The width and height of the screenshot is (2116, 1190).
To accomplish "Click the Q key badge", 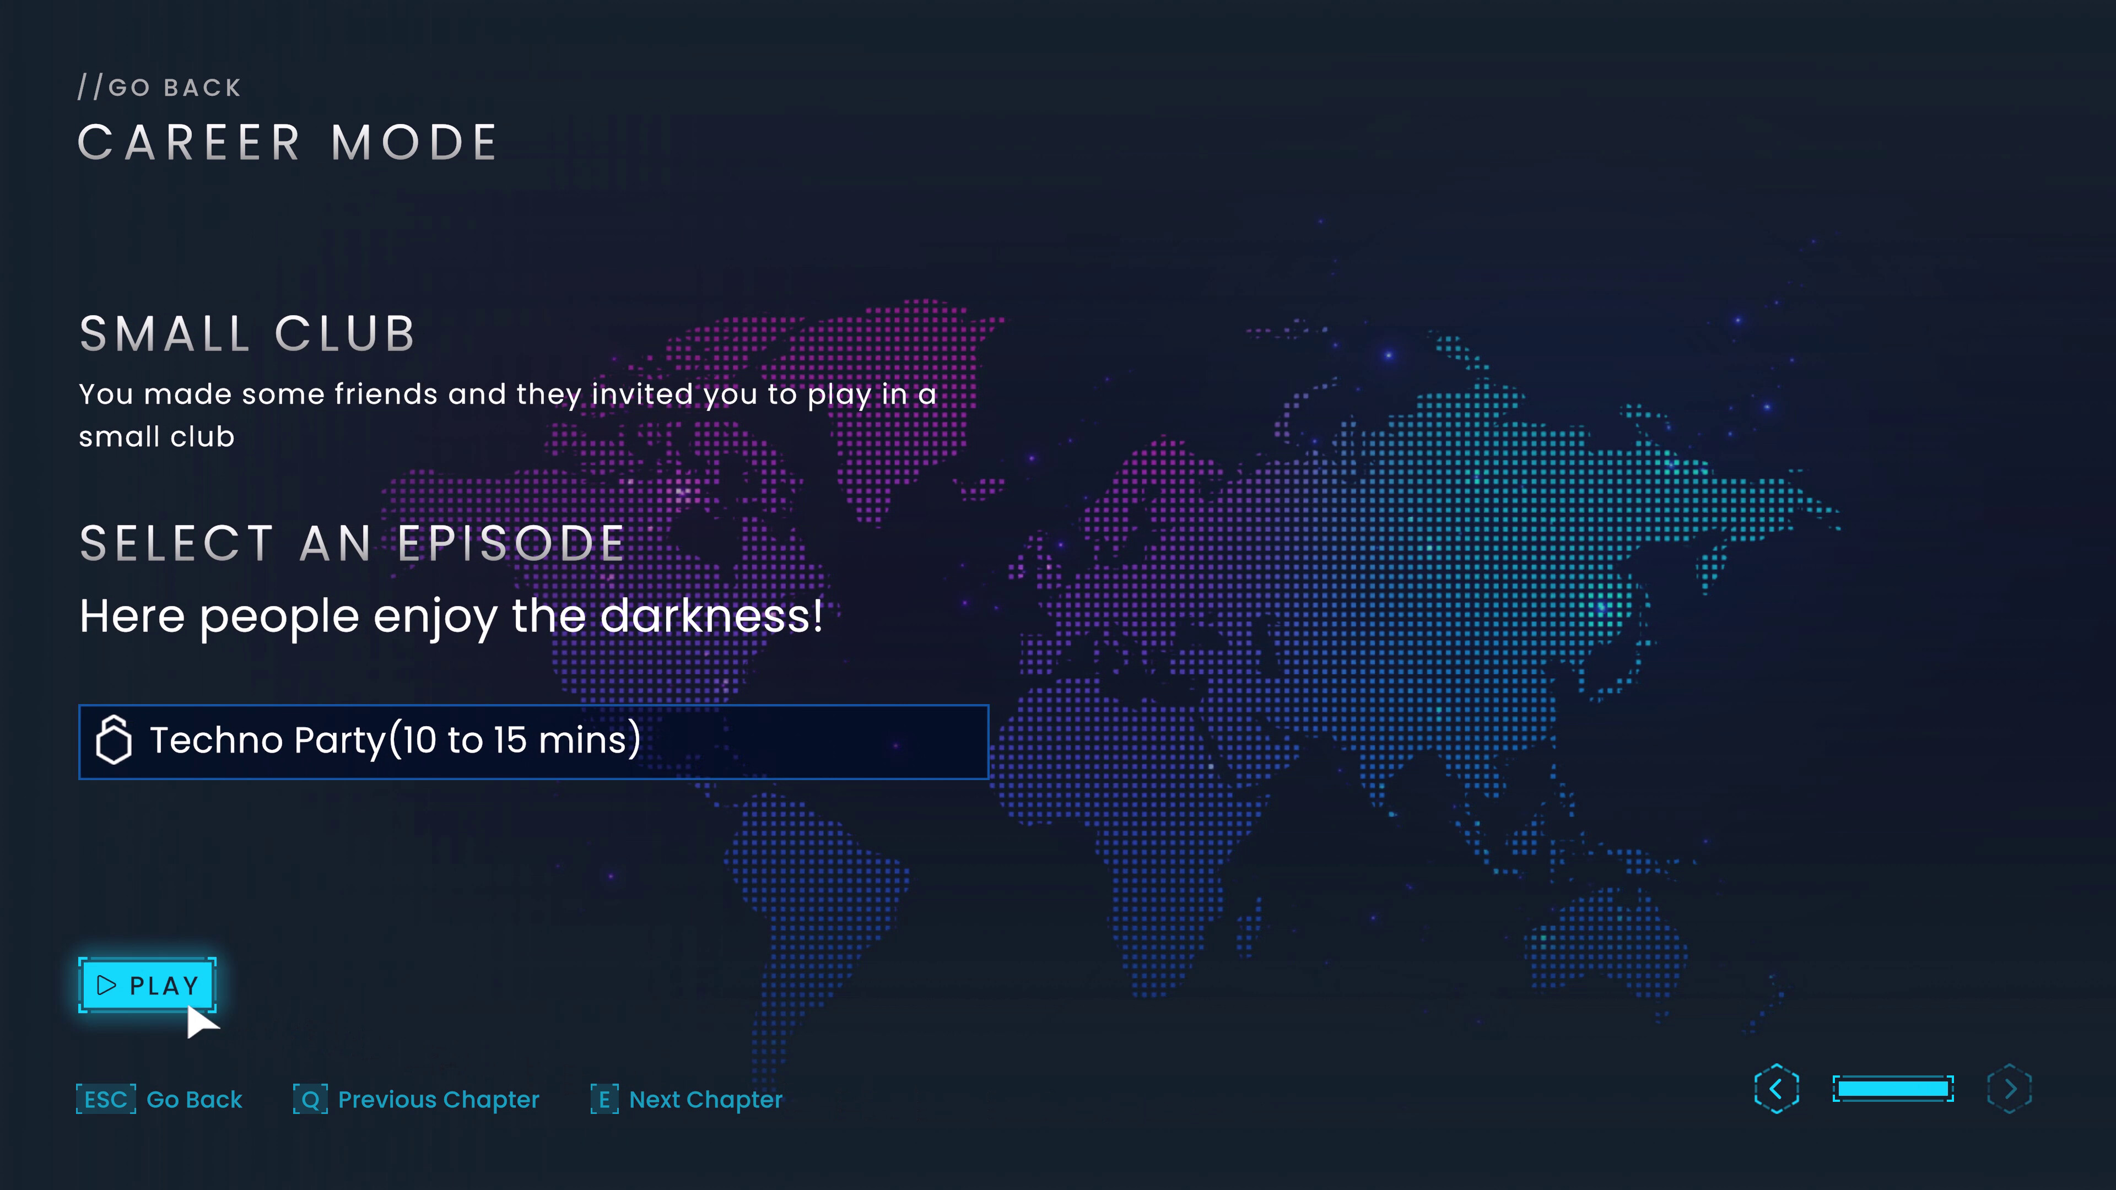I will 310,1099.
